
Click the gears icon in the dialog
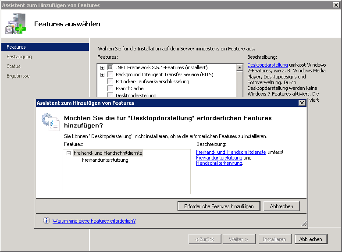pos(50,122)
